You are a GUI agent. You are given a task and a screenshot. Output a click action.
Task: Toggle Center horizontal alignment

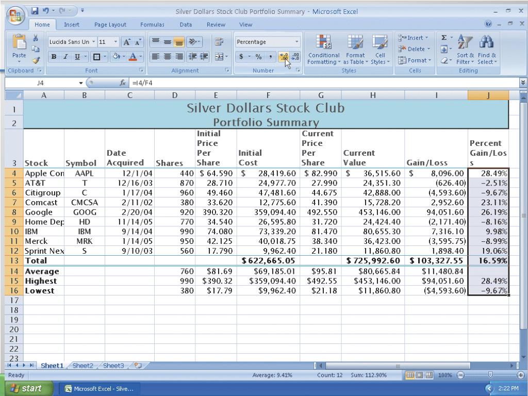click(x=168, y=57)
